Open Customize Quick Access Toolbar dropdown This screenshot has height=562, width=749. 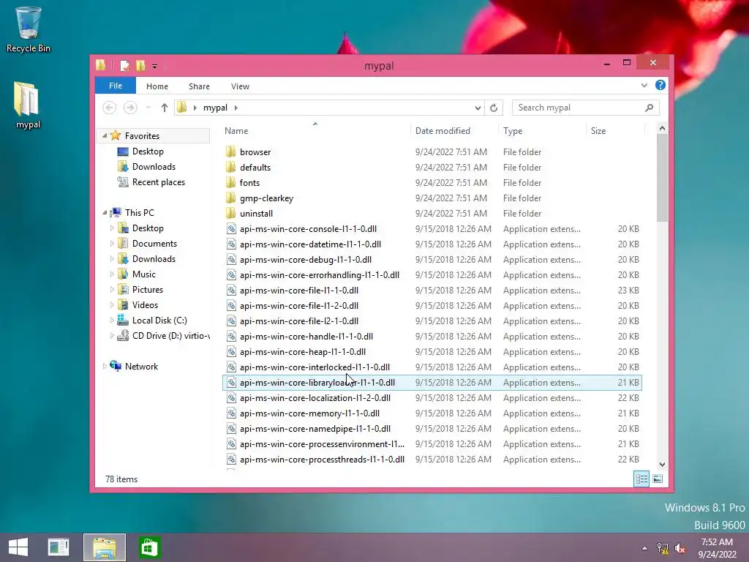[x=155, y=67]
